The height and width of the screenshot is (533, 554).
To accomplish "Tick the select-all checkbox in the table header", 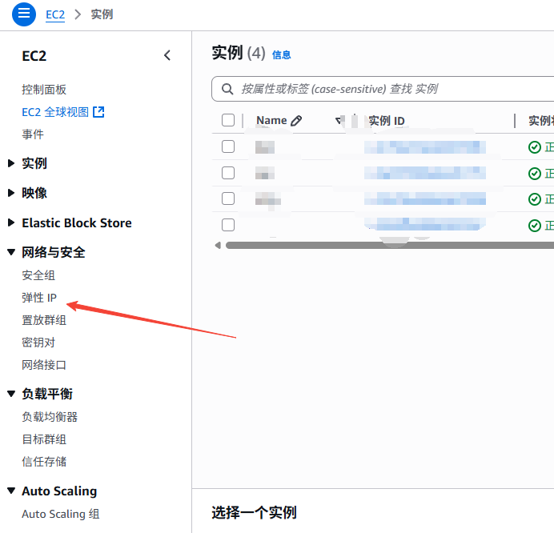I will [228, 121].
